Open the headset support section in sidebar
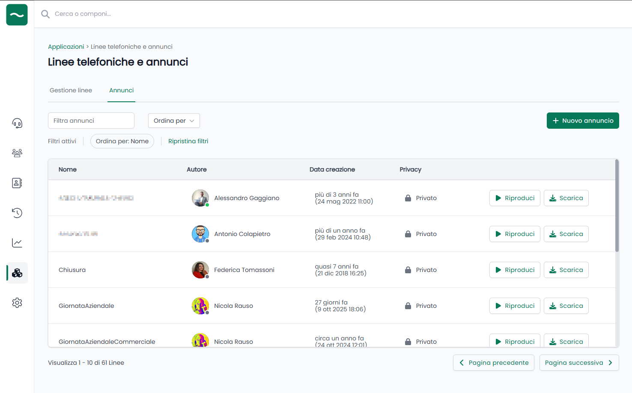 17,124
